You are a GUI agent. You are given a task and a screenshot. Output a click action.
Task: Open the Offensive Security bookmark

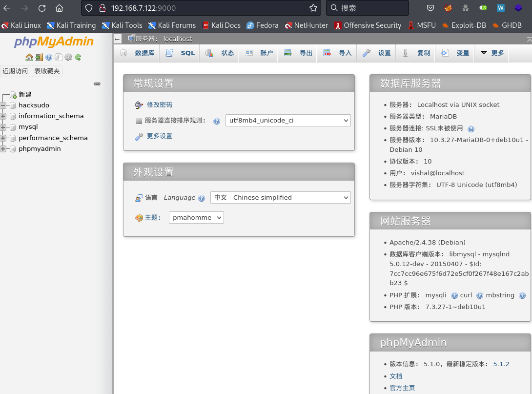pyautogui.click(x=368, y=25)
